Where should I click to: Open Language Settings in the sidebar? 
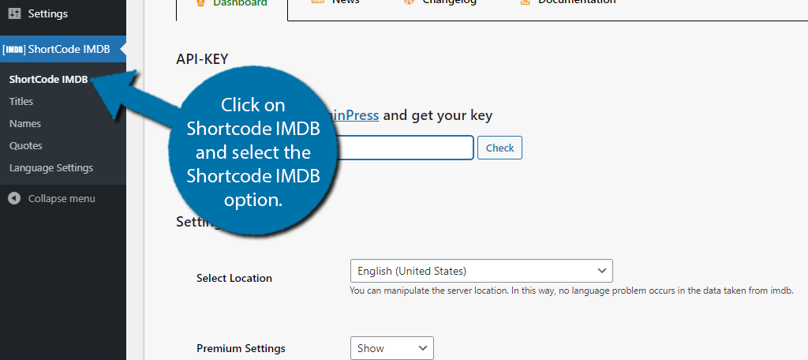tap(51, 168)
